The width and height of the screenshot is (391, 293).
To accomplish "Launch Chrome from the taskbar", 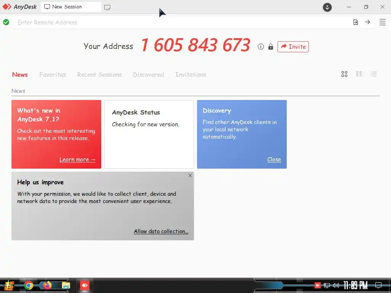I will pyautogui.click(x=28, y=285).
